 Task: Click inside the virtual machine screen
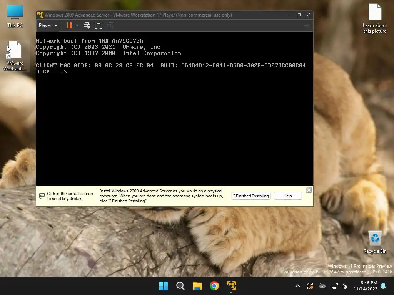pyautogui.click(x=175, y=109)
